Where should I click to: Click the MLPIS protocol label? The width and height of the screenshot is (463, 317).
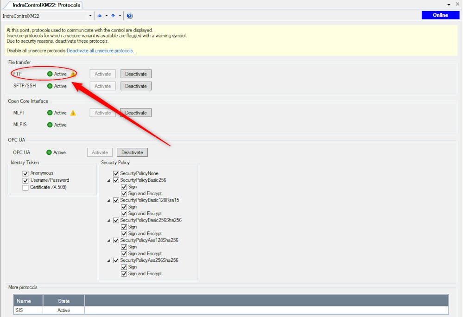pyautogui.click(x=20, y=125)
